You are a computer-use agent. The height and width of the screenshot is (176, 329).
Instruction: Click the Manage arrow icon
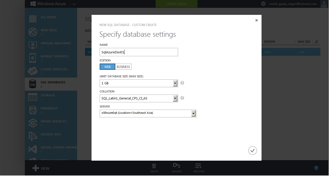pyautogui.click(x=177, y=166)
